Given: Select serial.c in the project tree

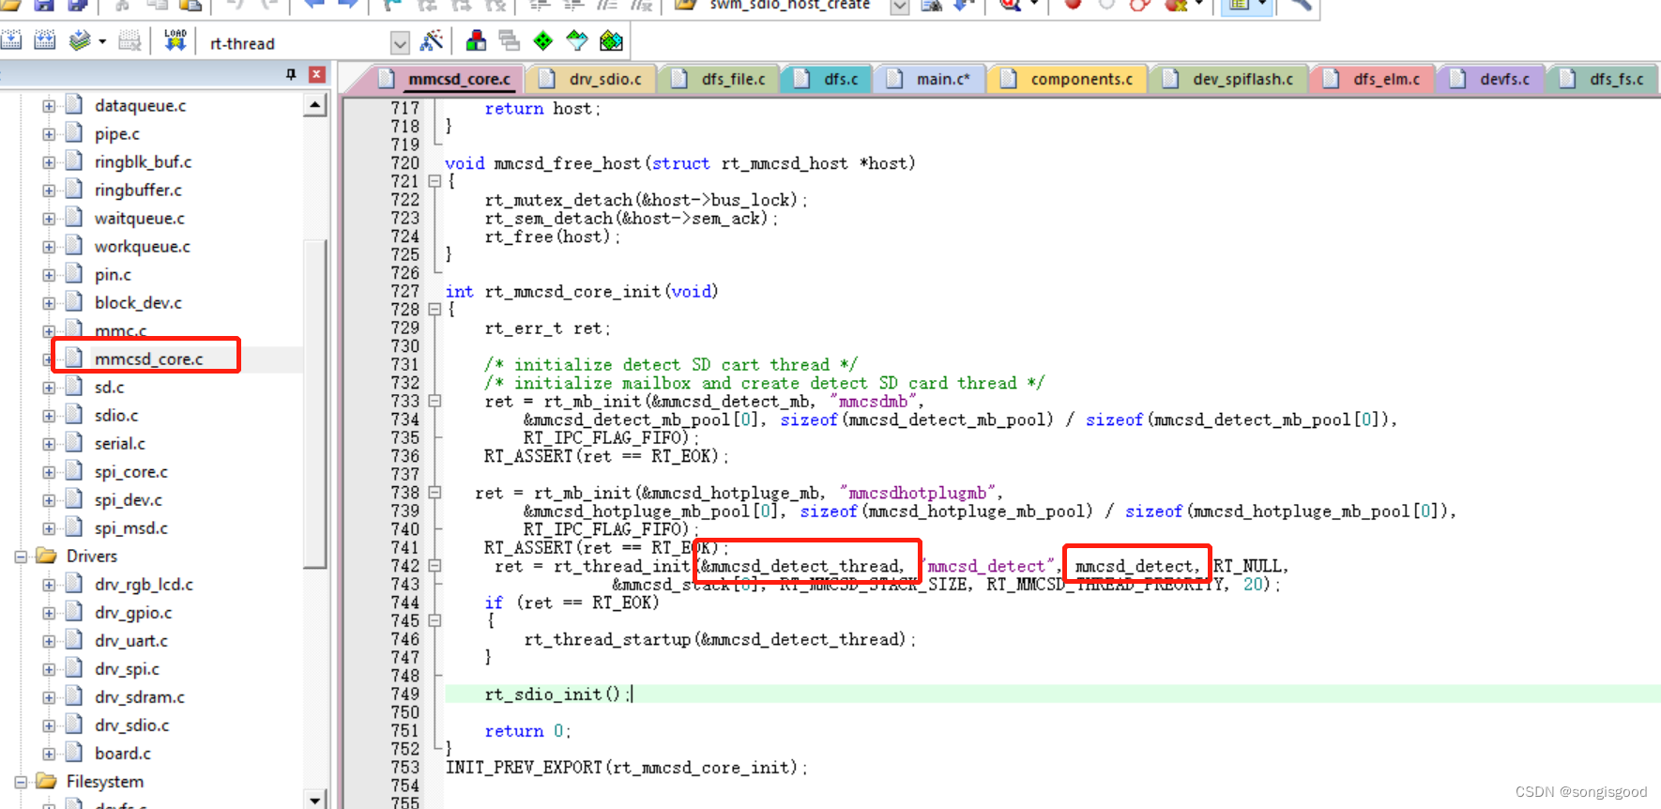Looking at the screenshot, I should pyautogui.click(x=119, y=444).
